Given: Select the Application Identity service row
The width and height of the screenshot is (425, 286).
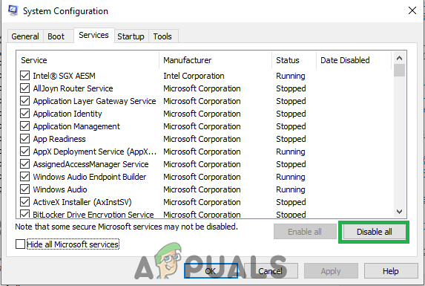Looking at the screenshot, I should 205,114.
